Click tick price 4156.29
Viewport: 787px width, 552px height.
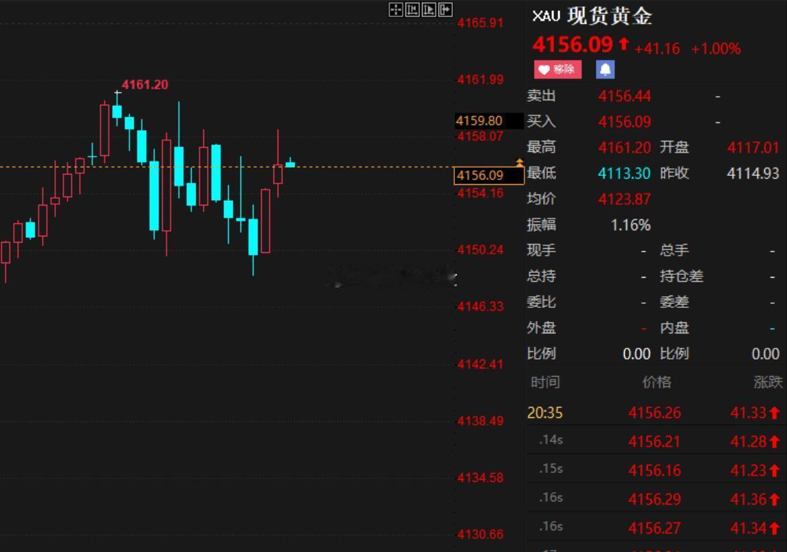pos(654,499)
